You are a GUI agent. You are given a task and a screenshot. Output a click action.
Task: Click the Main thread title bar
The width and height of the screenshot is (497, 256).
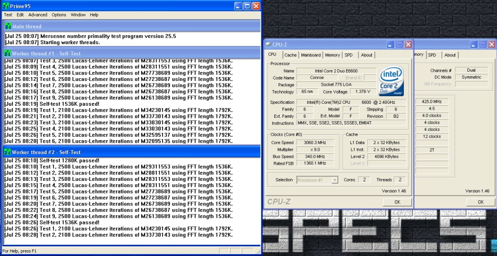click(x=132, y=27)
